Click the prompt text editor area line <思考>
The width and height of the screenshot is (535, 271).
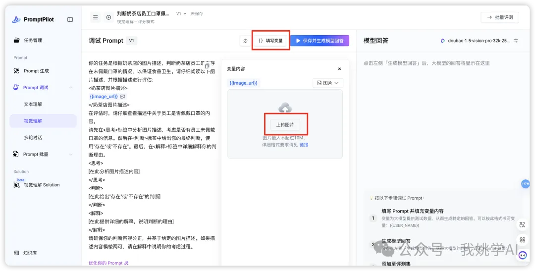pyautogui.click(x=96, y=163)
